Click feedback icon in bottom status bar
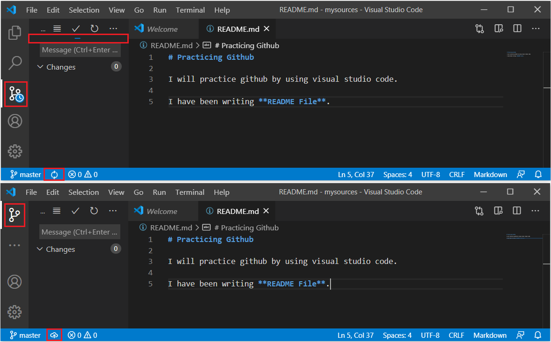This screenshot has height=342, width=551. pos(521,335)
